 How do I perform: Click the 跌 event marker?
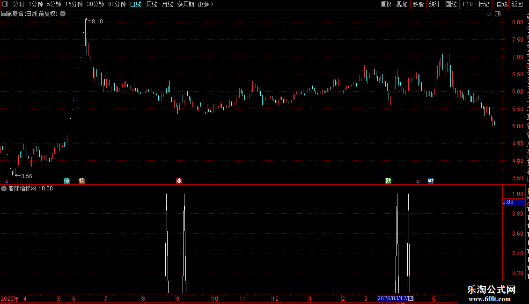tap(388, 181)
